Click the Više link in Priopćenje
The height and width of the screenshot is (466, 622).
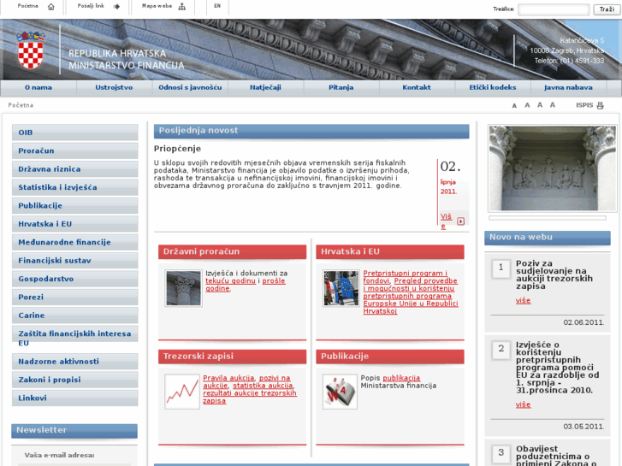[447, 221]
